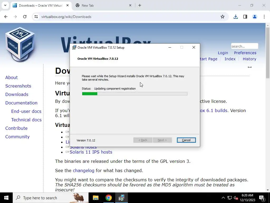Select the Downloads – Oracle VM VirtualBox tab
Screen dimensions: 270x203
pyautogui.click(x=41, y=5)
